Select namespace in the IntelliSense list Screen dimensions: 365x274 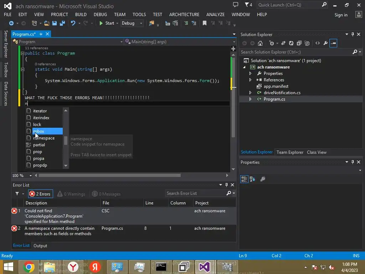point(44,138)
